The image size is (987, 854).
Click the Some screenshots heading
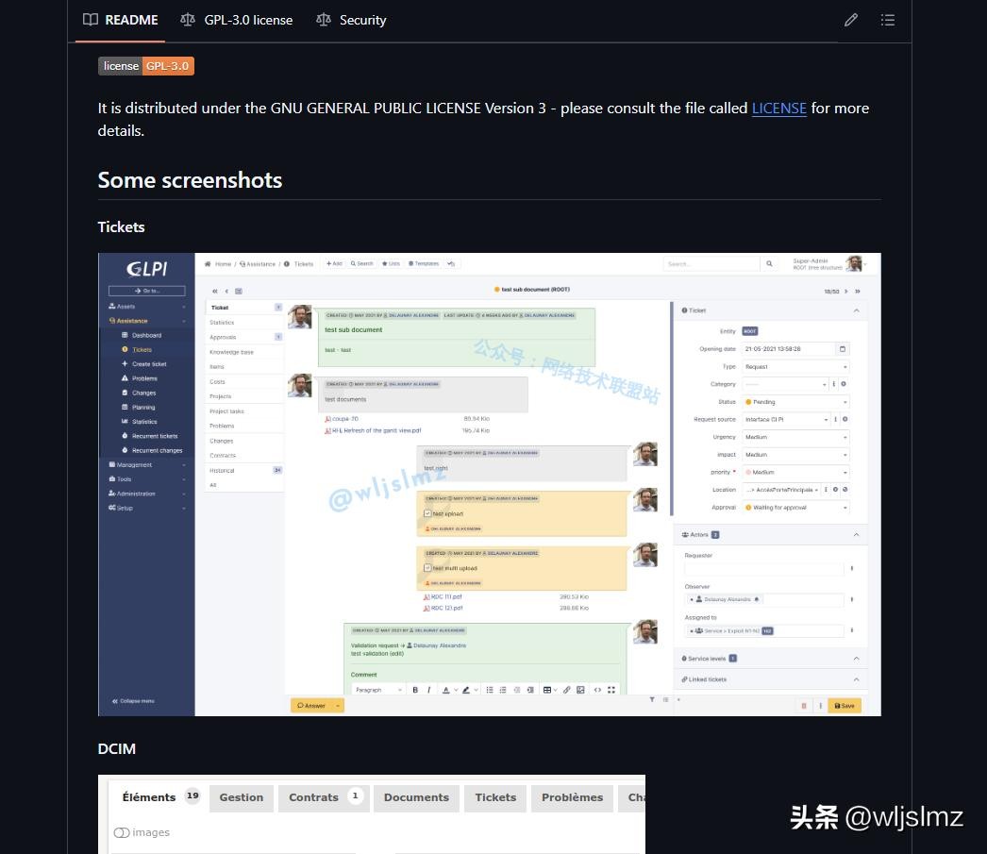click(190, 180)
